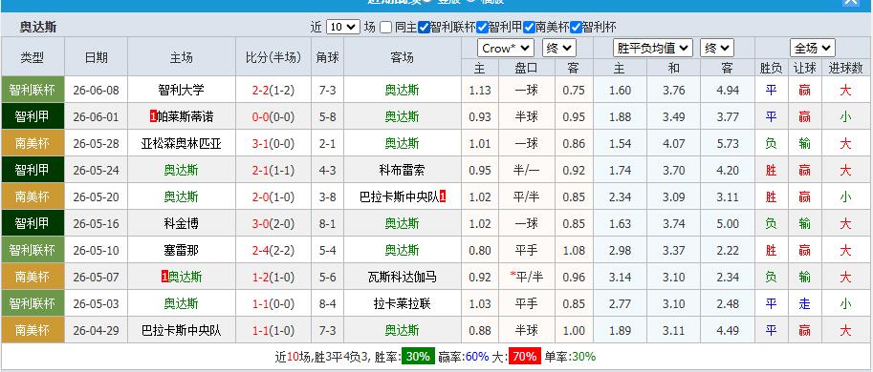
Task: Click the 1-1(0-0) score link
Action: click(273, 303)
